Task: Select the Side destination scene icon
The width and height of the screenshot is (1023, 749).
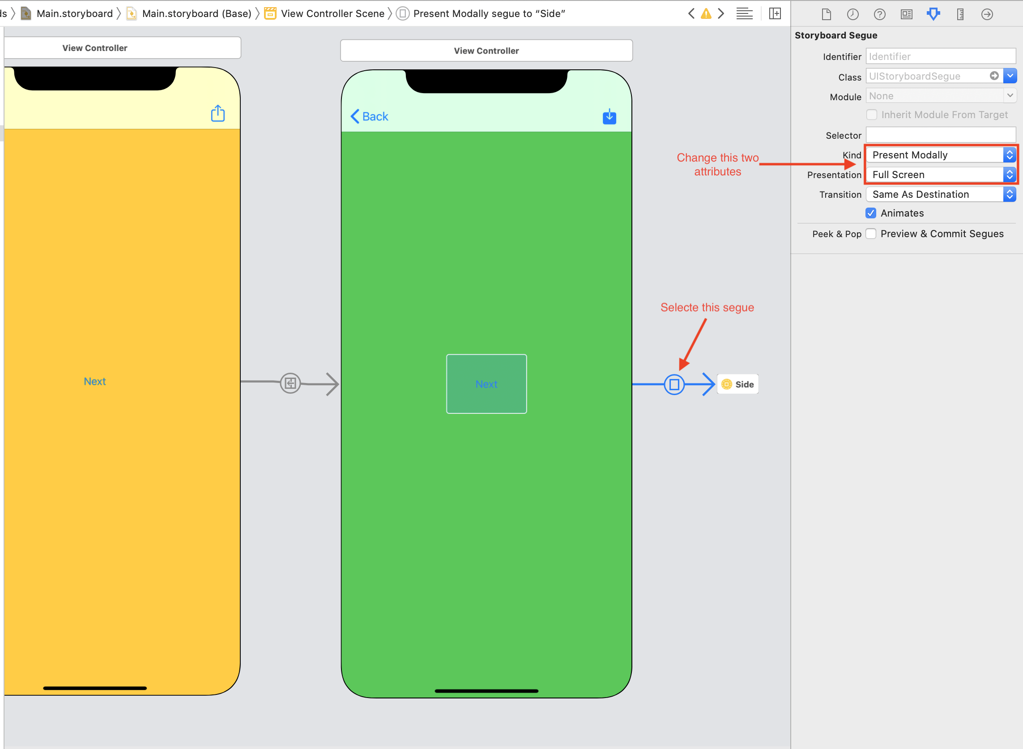Action: (x=726, y=383)
